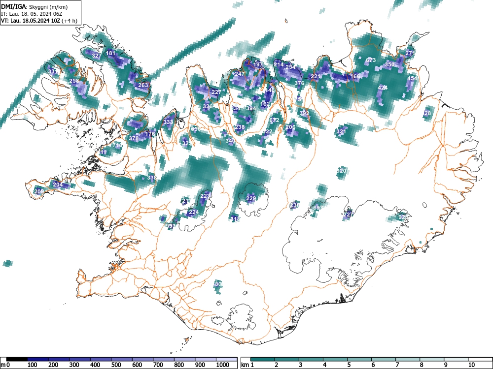Select the 700 label in the metre legend
This screenshot has width=493, height=369.
[158, 365]
